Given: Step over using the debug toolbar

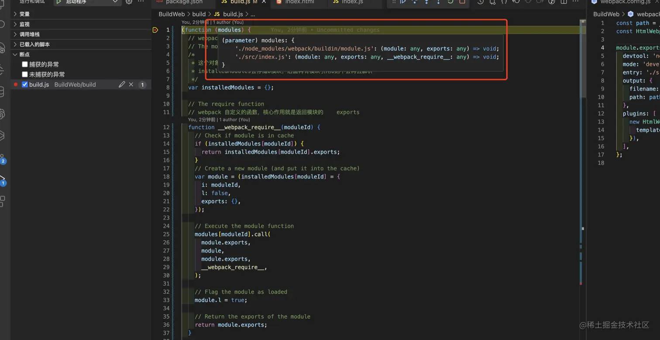Looking at the screenshot, I should point(415,2).
